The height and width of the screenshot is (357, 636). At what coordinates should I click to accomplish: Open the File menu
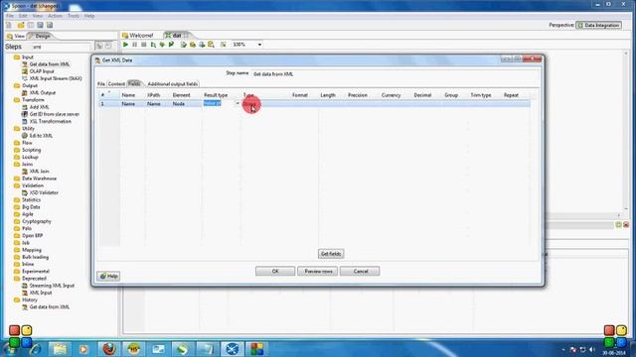[x=10, y=16]
